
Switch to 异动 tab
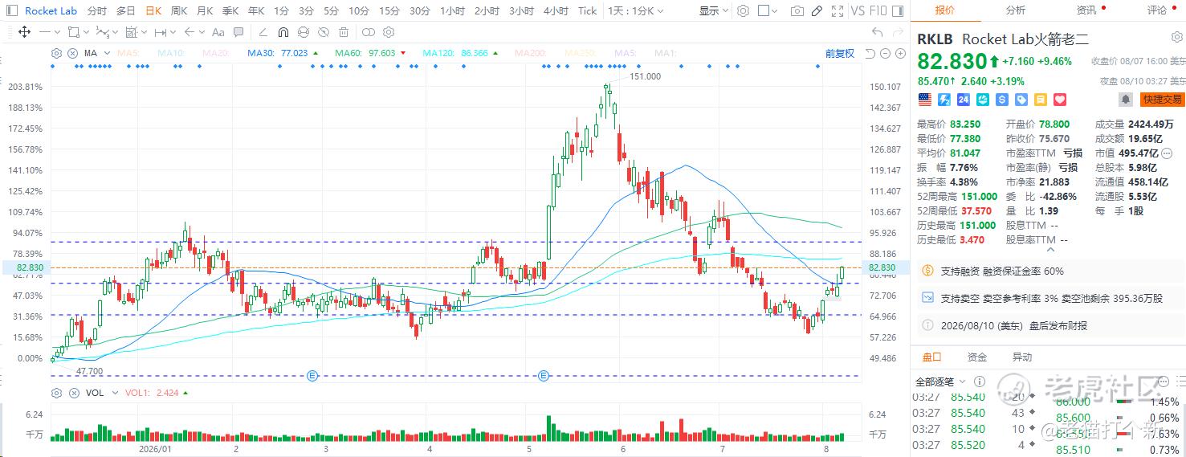click(1021, 357)
